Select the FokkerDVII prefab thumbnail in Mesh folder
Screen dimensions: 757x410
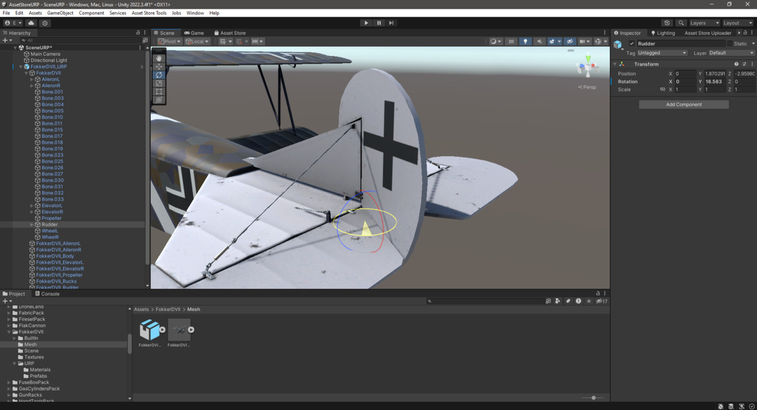pos(151,329)
